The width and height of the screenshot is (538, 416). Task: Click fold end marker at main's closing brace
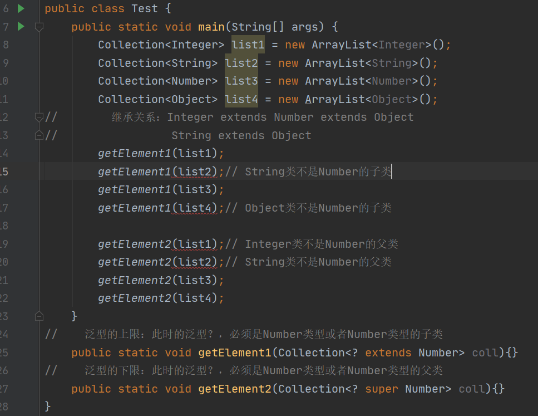click(x=39, y=316)
